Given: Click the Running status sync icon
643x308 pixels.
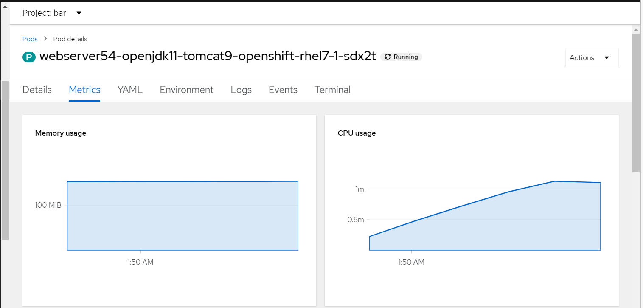Looking at the screenshot, I should point(387,57).
